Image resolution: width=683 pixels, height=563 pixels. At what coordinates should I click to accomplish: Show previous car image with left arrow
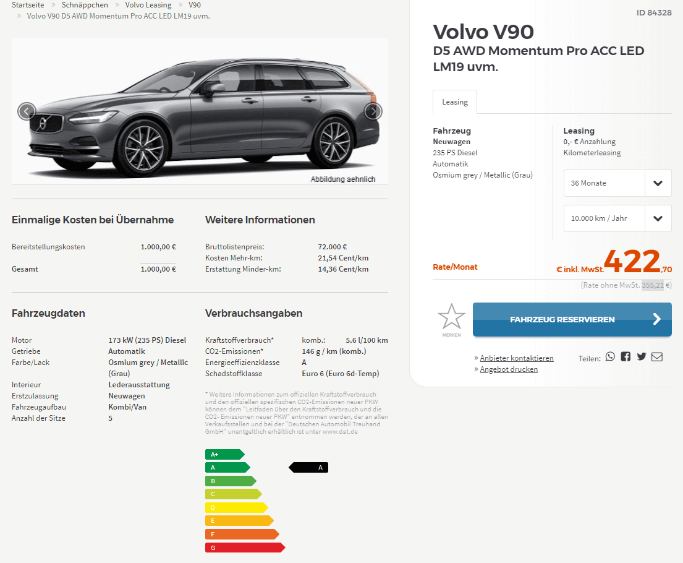pos(27,111)
